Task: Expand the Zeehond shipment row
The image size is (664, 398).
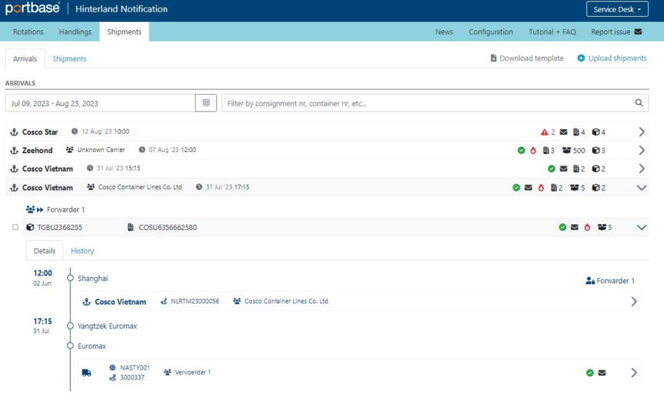Action: pyautogui.click(x=640, y=151)
